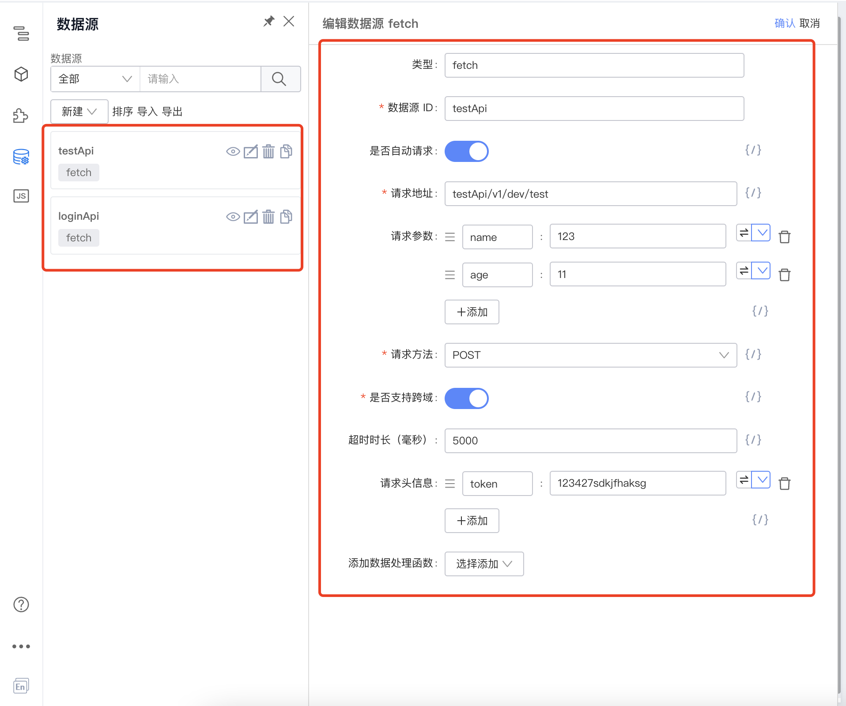This screenshot has height=706, width=846.
Task: Click 确认 to save the data source
Action: 785,23
